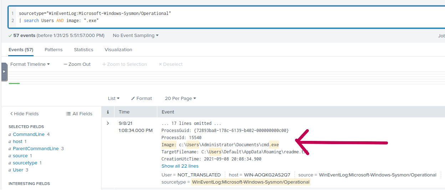Open Format Timeline dropdown

[30, 64]
